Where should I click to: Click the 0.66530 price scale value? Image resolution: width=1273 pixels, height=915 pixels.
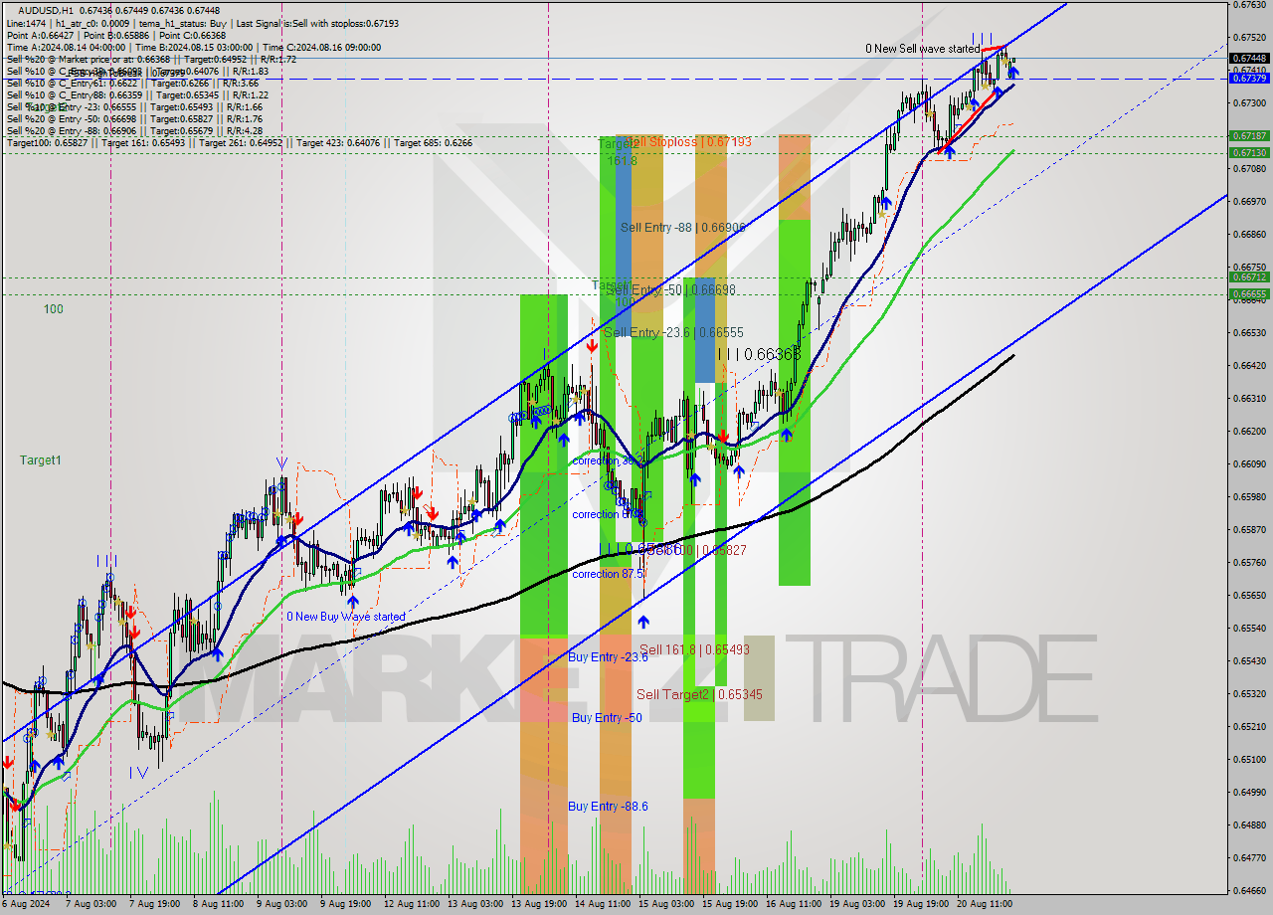[1249, 332]
